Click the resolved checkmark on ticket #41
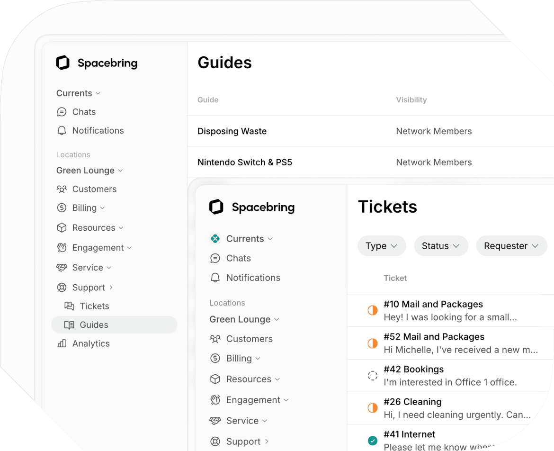The image size is (554, 451). click(x=373, y=440)
